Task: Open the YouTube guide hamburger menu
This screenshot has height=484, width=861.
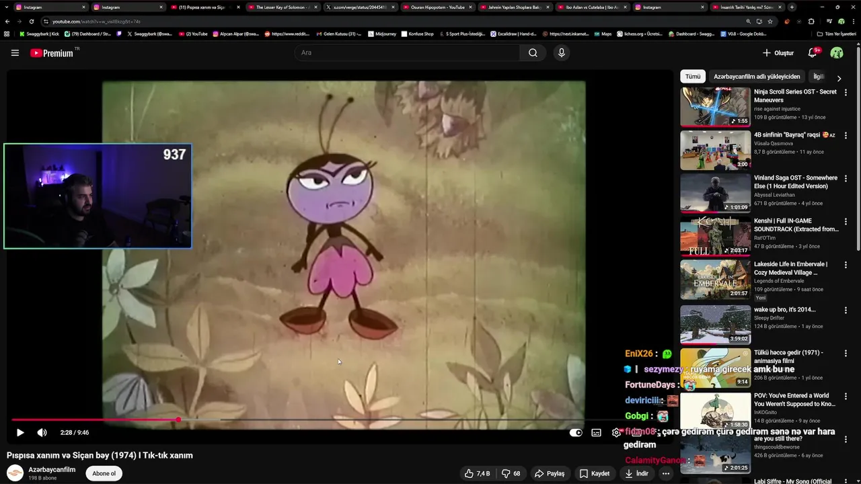Action: coord(15,52)
